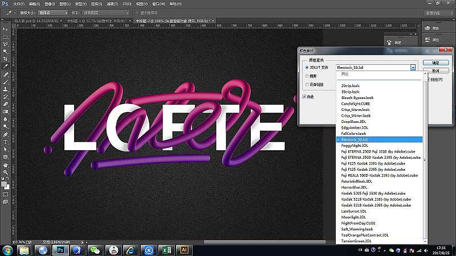Viewport: 456px width, 256px height.
Task: Select the Lasso tool
Action: (x=5, y=44)
